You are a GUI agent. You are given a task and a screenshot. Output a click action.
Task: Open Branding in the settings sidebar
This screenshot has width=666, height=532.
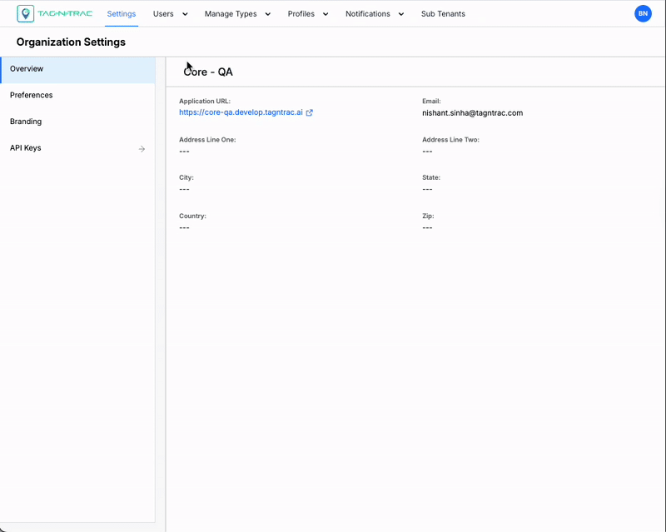[x=77, y=122]
